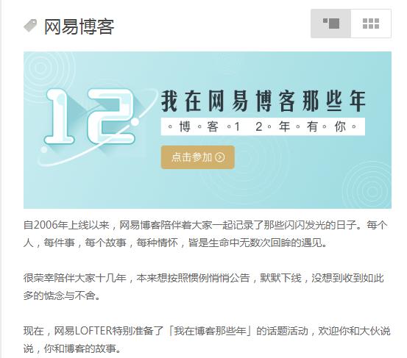Click the line 说，你和博客的故事。
Viewport: 407px width, 358px height.
pyautogui.click(x=72, y=348)
